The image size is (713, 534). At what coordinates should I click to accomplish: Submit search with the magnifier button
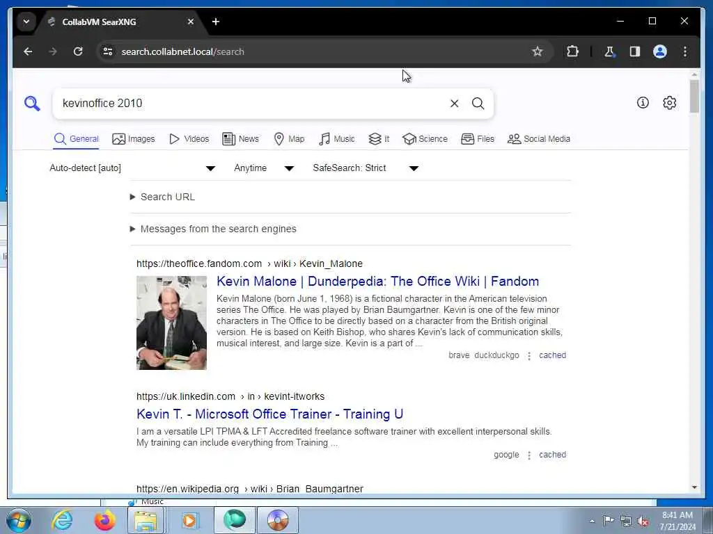[x=478, y=104]
